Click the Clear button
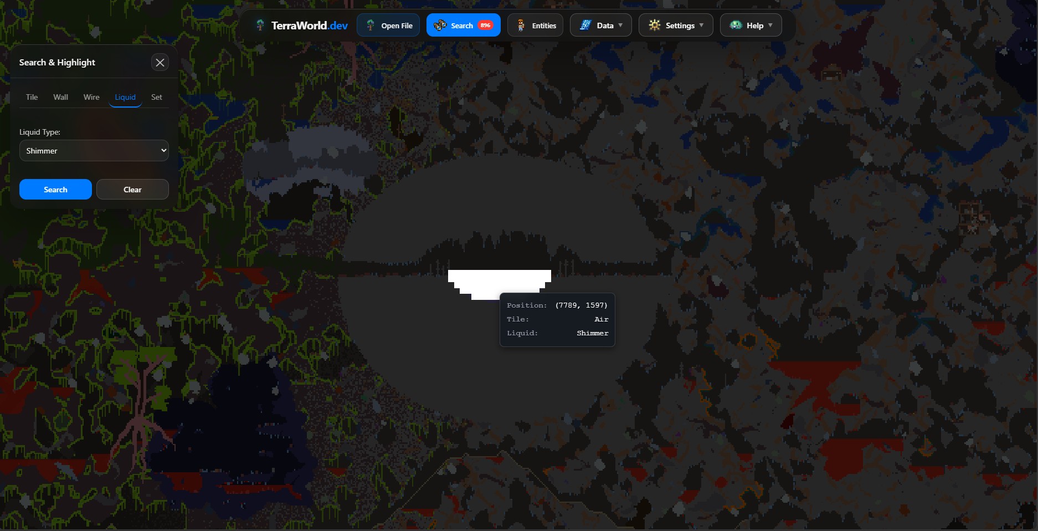 click(132, 190)
